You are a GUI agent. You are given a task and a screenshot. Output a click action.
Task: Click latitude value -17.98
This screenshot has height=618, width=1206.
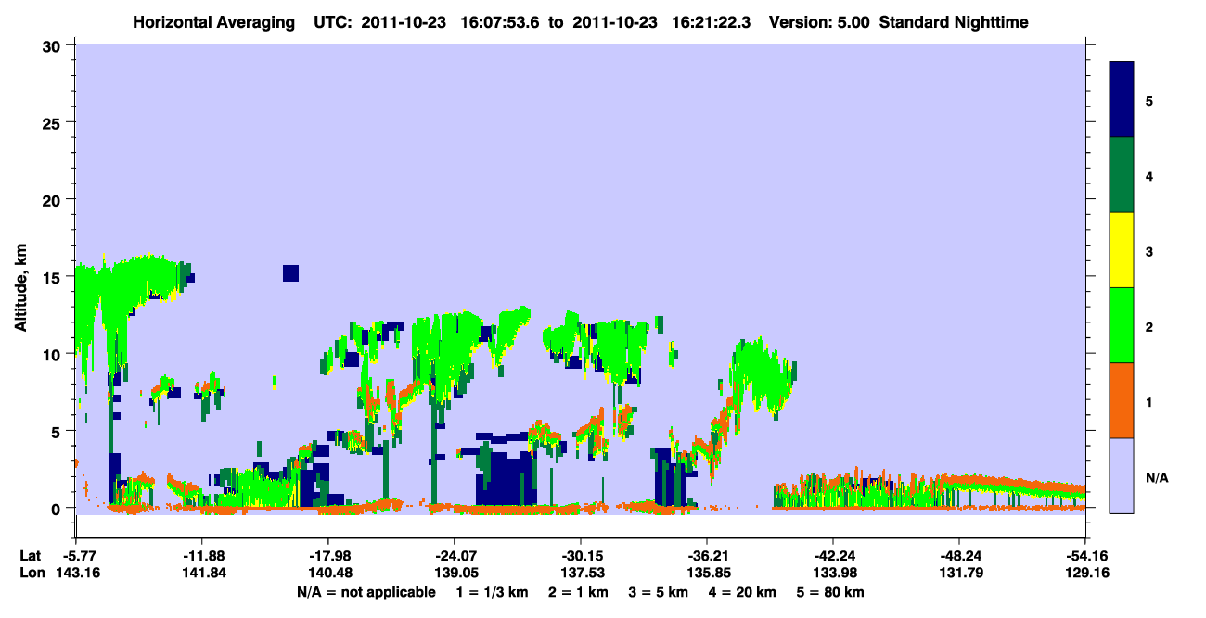tap(327, 556)
